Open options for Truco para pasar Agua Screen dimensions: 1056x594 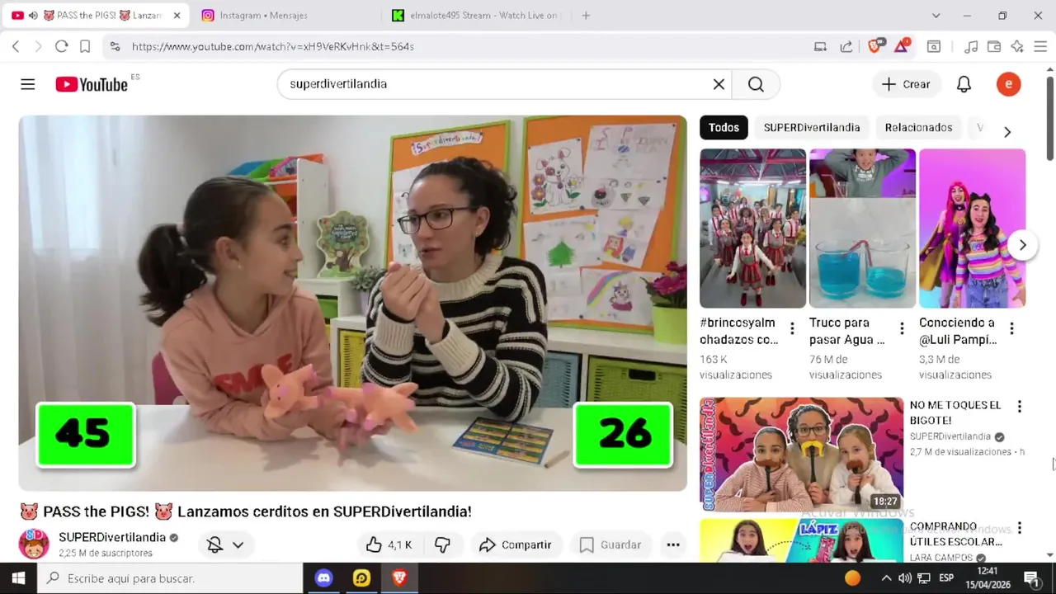pyautogui.click(x=902, y=329)
